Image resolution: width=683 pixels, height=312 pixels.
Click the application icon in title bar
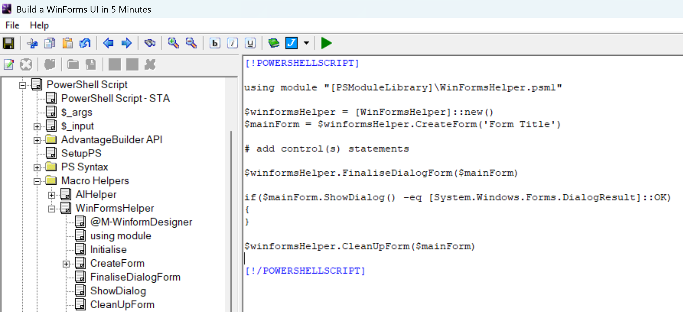[7, 9]
